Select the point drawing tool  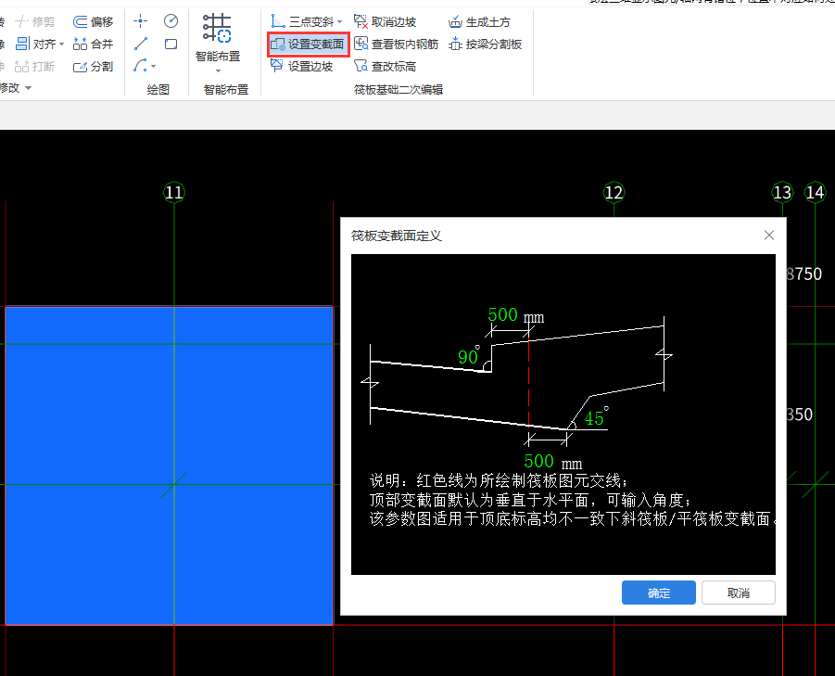tap(141, 21)
